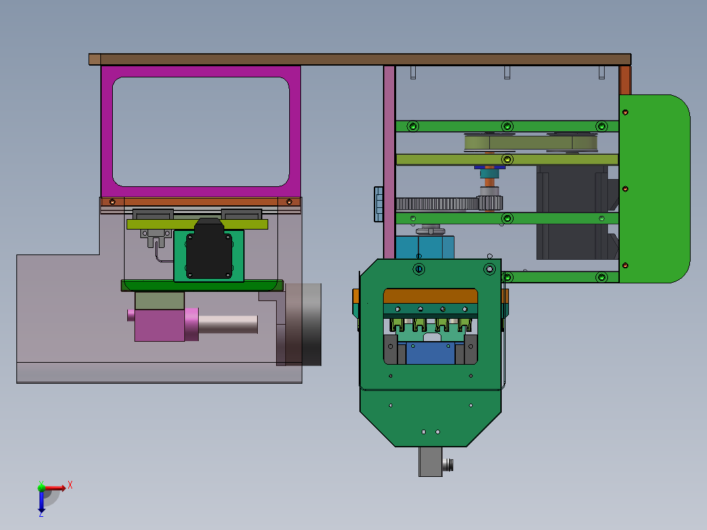Viewport: 707px width, 530px height.
Task: Select the large green rounded cover on the right
Action: point(655,188)
